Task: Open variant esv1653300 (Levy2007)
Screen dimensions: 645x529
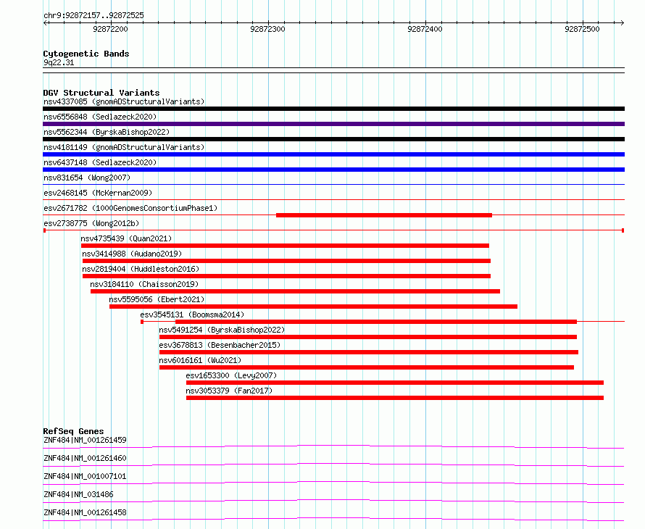Action: coord(231,375)
